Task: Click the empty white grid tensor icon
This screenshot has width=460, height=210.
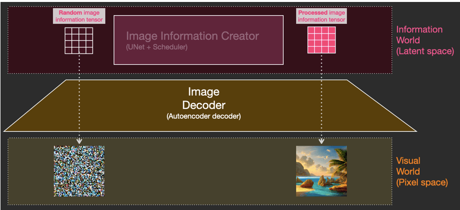Action: 79,40
